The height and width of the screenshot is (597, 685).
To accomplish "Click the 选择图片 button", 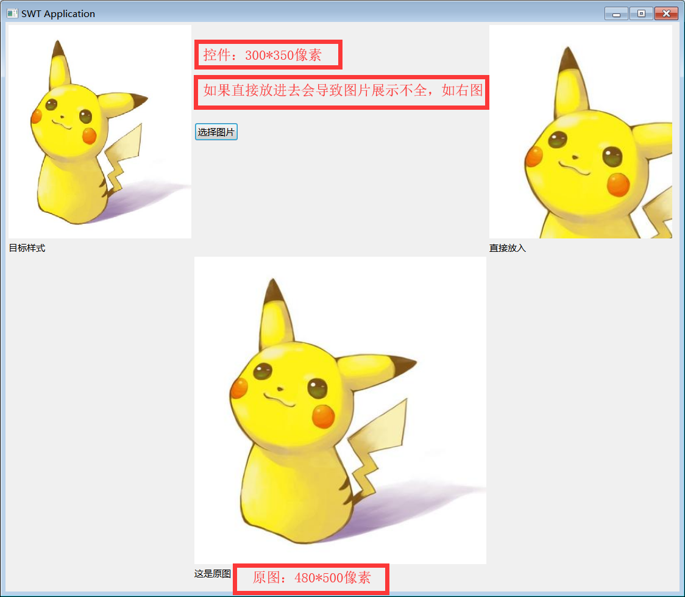I will [216, 132].
